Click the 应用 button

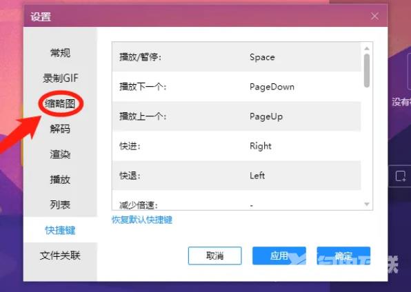point(279,255)
